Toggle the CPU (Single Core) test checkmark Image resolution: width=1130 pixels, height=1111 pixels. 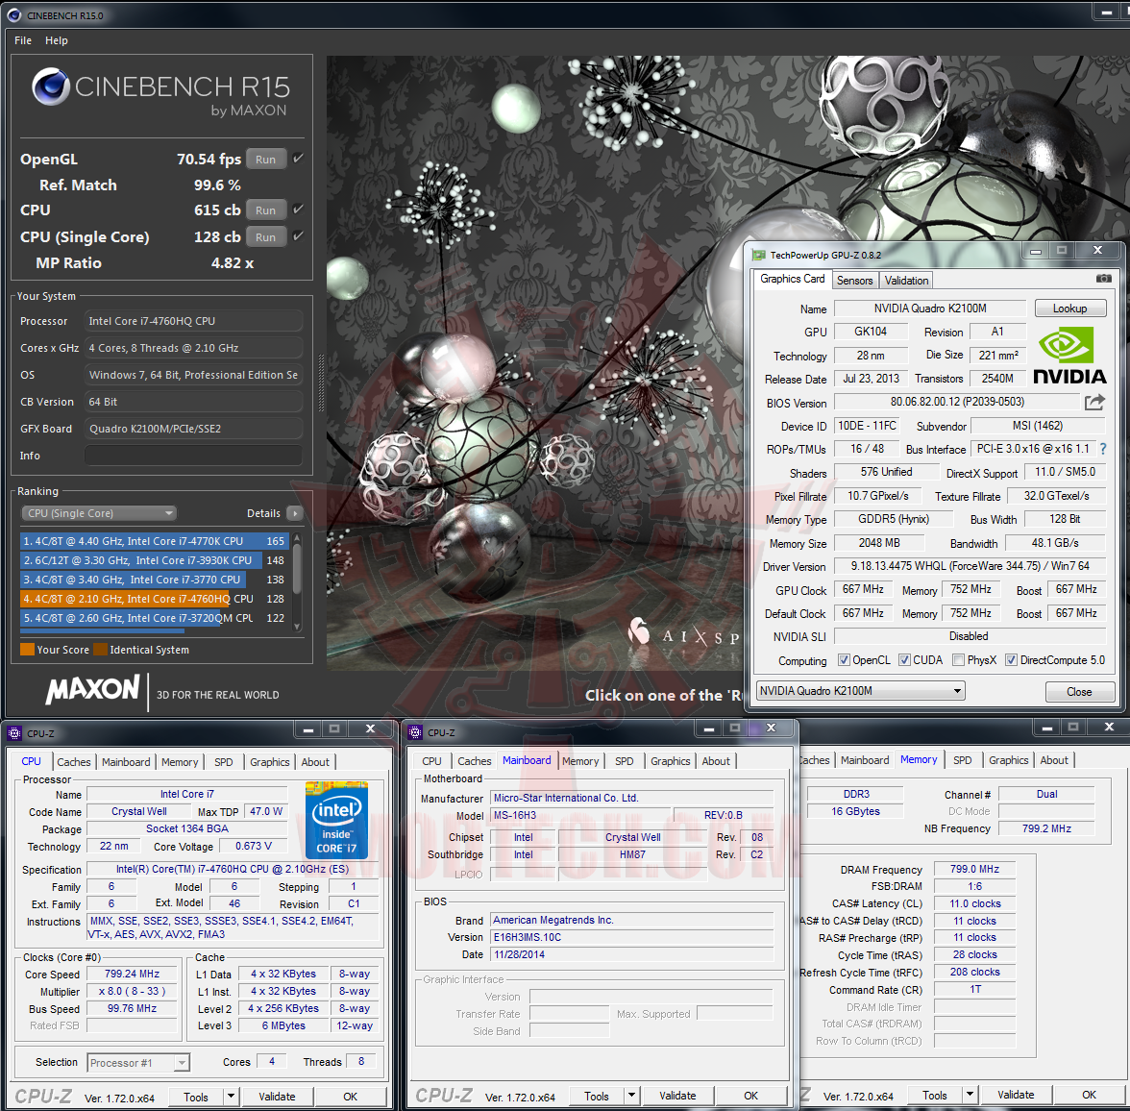point(298,235)
